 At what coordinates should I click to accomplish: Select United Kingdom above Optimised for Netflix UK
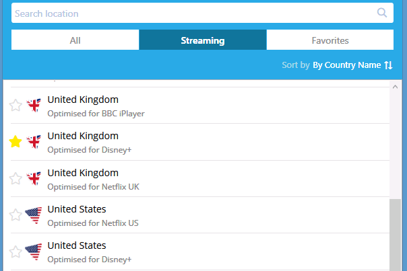click(x=83, y=173)
